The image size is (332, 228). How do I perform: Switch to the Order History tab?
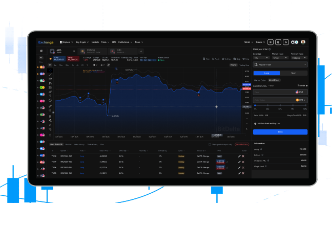pos(79,145)
